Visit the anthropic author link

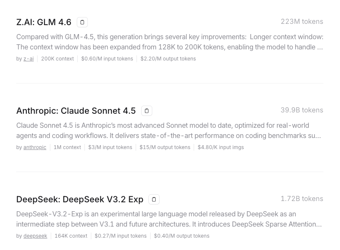tap(35, 147)
